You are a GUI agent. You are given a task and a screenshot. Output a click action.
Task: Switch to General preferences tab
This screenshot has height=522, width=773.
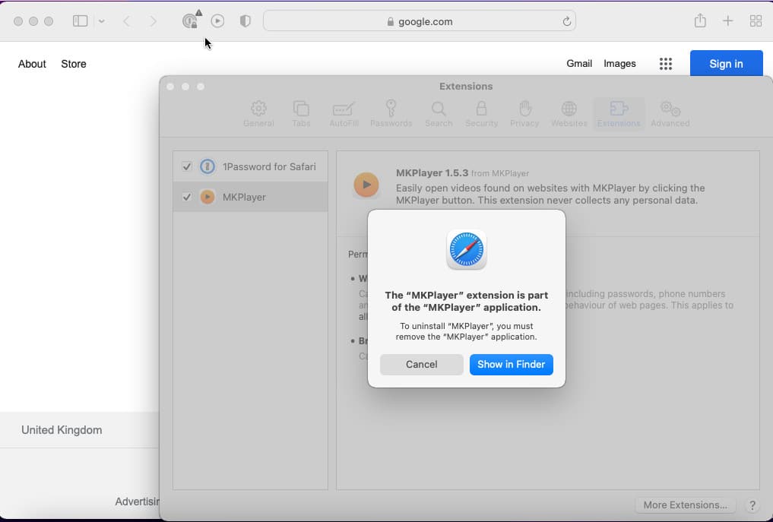coord(258,114)
